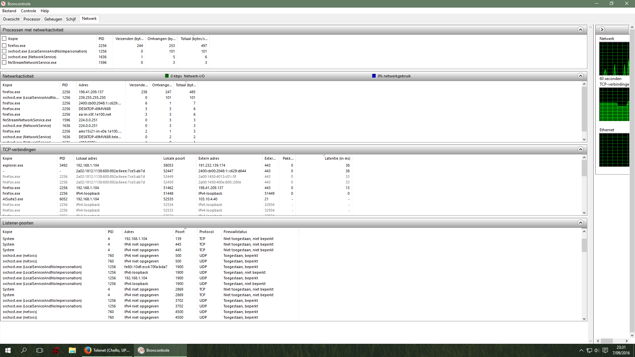Sort by Latentie (in ms) column
This screenshot has height=357, width=635.
[x=337, y=158]
